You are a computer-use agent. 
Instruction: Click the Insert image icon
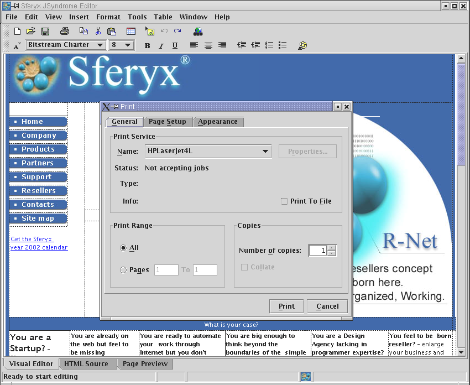149,32
